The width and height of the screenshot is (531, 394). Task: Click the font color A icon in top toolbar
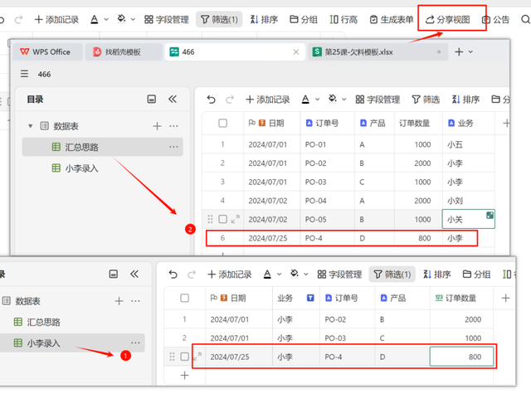(x=95, y=20)
